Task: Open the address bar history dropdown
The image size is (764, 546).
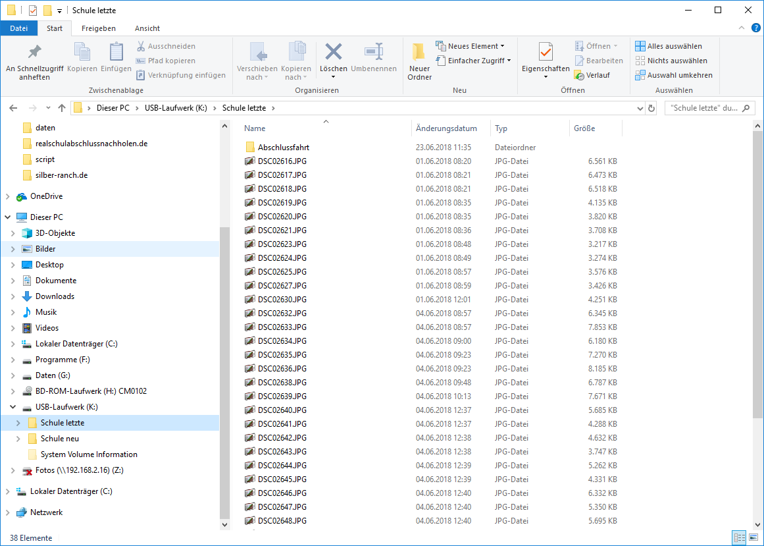Action: coord(641,108)
